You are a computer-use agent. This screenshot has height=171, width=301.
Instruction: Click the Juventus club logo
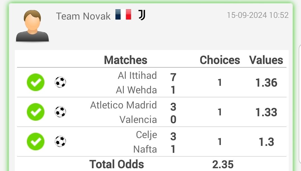point(142,15)
